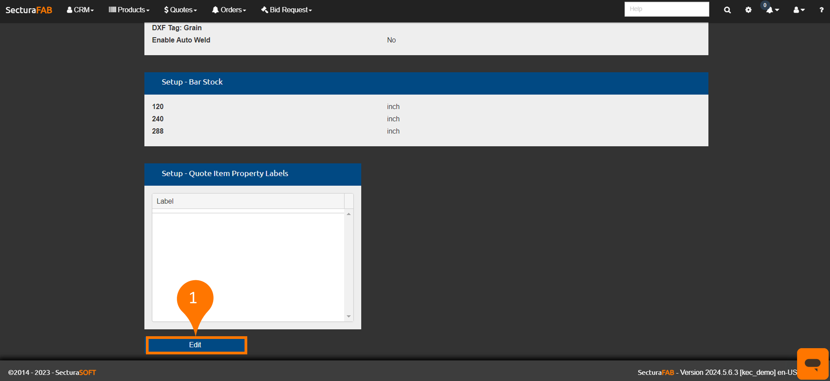Click the Label column header
830x381 pixels.
[248, 201]
